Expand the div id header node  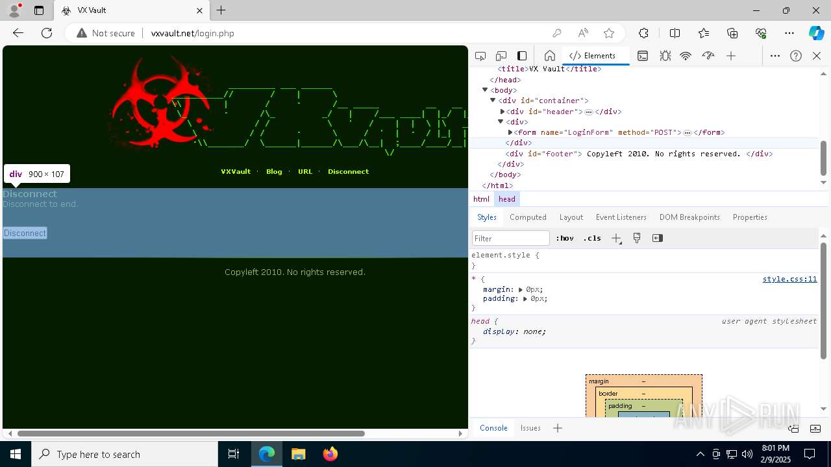(x=502, y=112)
